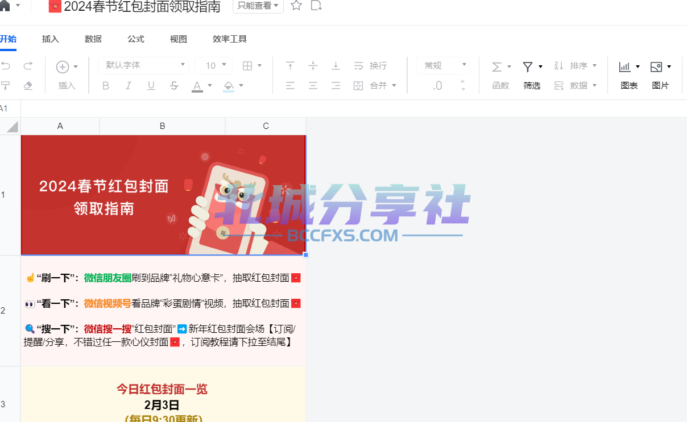Click the 插入 plus circle icon
This screenshot has width=687, height=422.
[63, 67]
